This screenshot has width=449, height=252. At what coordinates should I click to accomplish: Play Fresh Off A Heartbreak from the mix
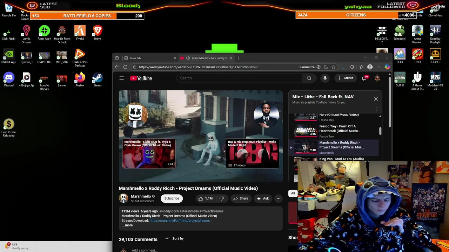pos(333,131)
